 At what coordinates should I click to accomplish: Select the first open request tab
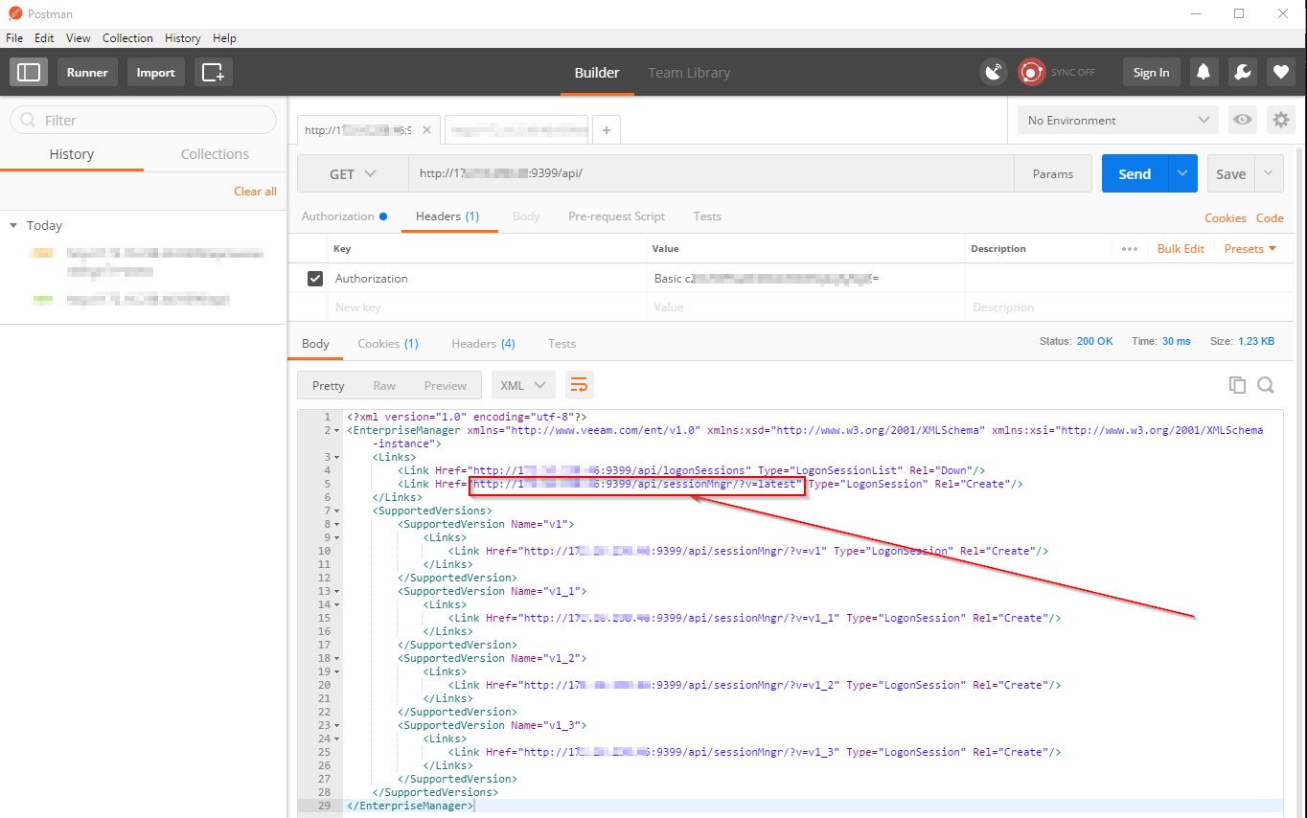point(369,130)
